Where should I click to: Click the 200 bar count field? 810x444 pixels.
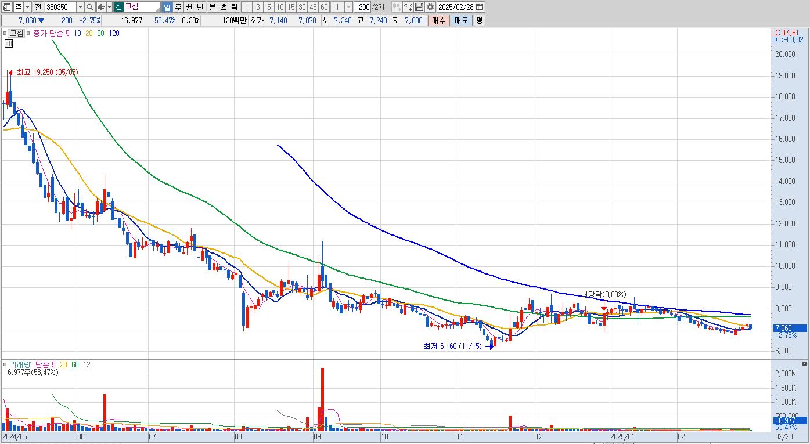pyautogui.click(x=363, y=7)
